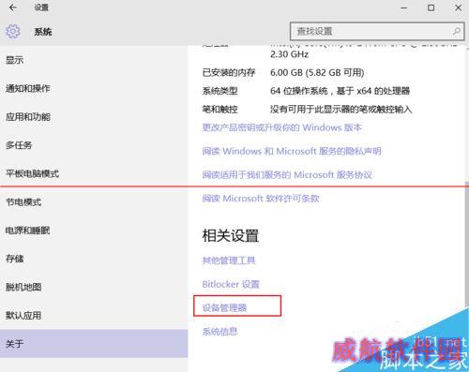The width and height of the screenshot is (469, 372).
Task: Open Bitlocker 设置 link
Action: [x=231, y=284]
